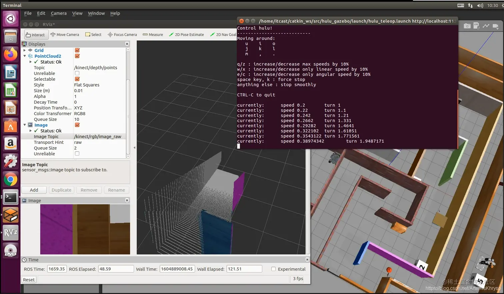Toggle PointCloud2 Unreliable checkbox
Viewport: 504px width, 294px height.
coord(77,73)
